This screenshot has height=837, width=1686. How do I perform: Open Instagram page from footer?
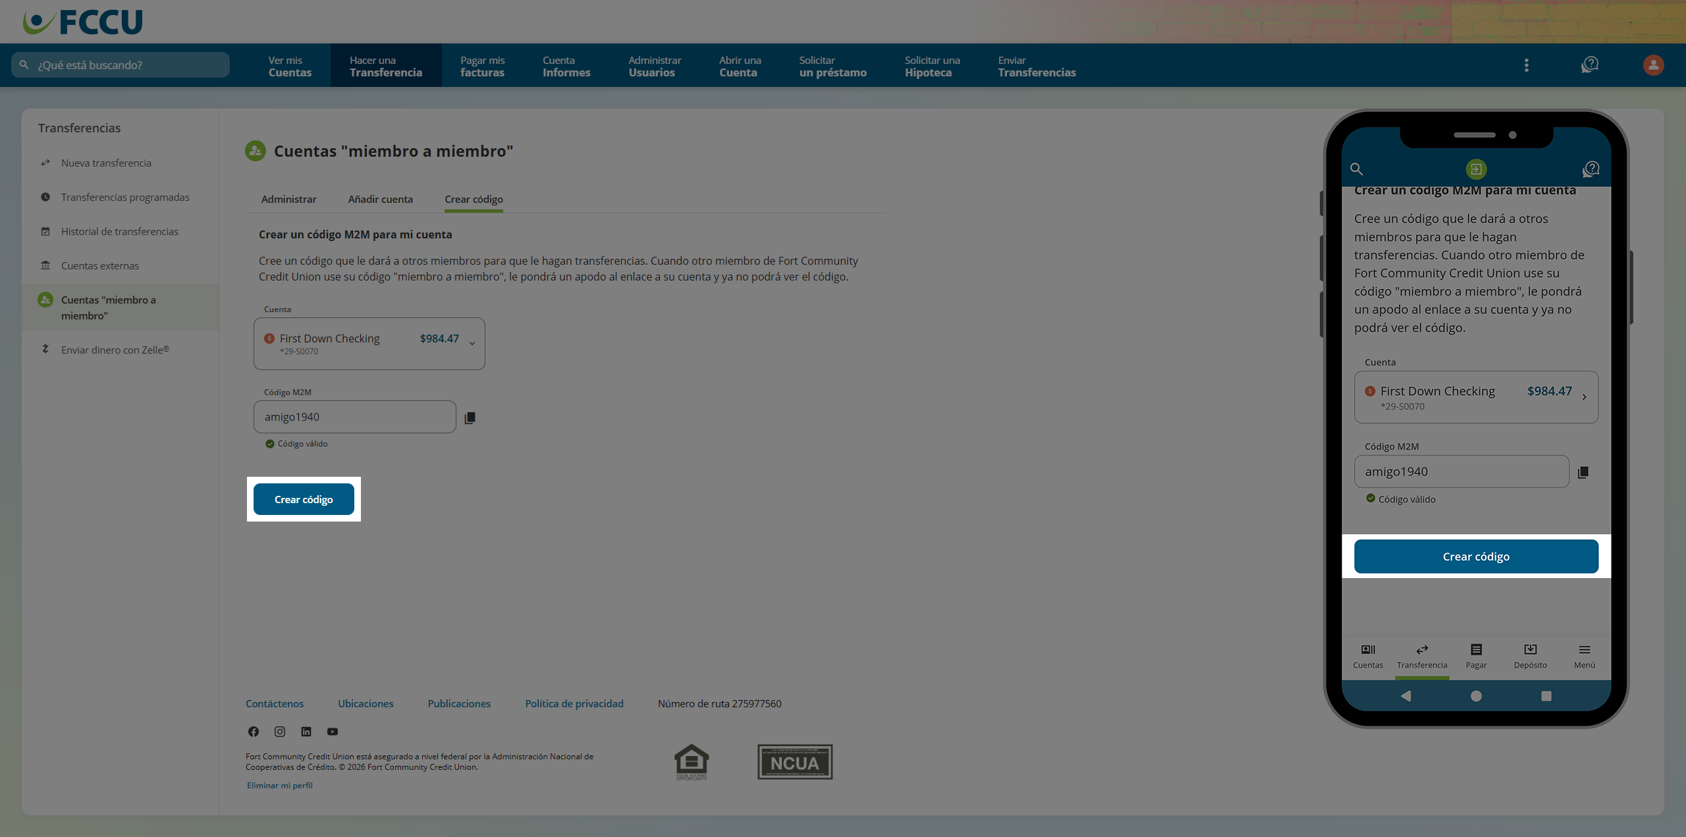click(280, 732)
